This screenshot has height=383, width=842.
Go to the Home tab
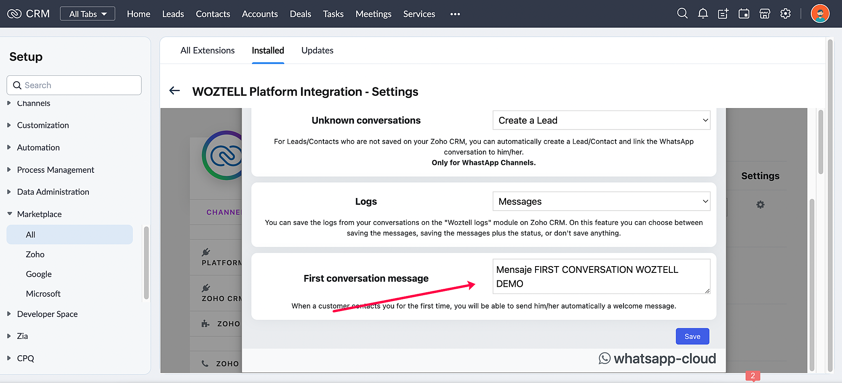pos(139,14)
